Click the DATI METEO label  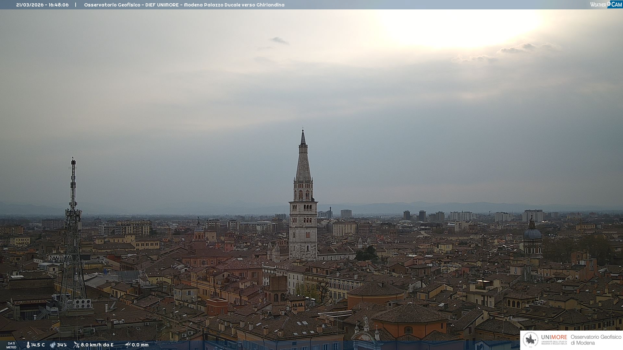[x=11, y=345]
